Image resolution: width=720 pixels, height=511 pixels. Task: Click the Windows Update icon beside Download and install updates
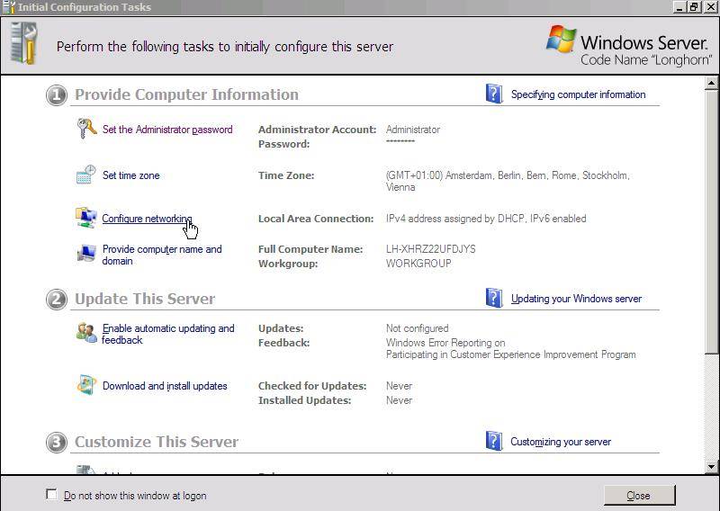(86, 385)
